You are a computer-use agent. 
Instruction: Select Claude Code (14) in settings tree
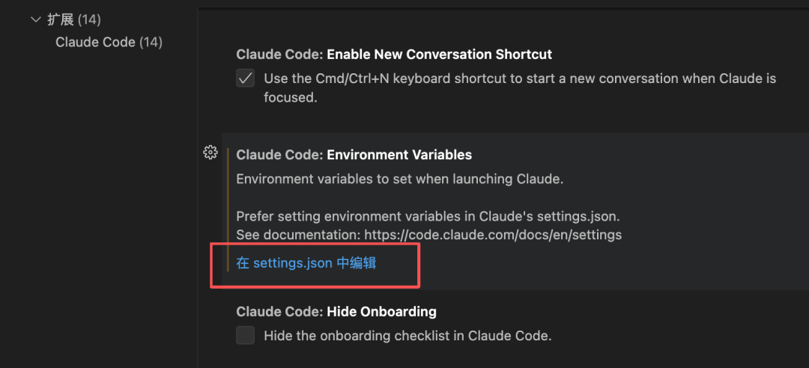click(109, 43)
